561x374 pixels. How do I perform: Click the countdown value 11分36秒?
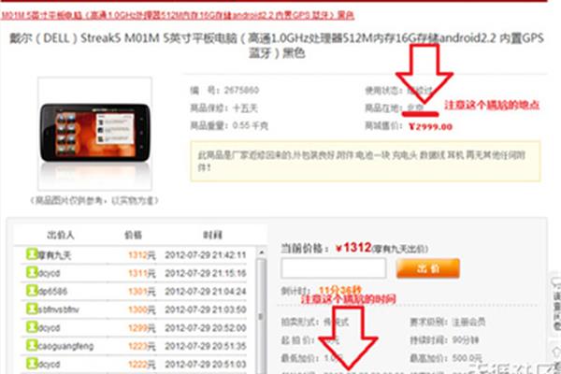click(340, 290)
